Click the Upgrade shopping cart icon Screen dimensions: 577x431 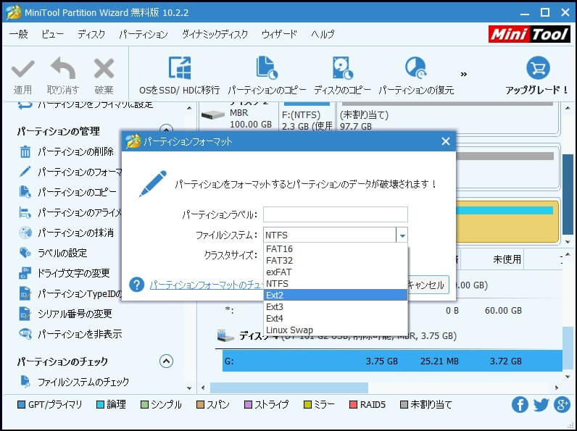[x=538, y=68]
